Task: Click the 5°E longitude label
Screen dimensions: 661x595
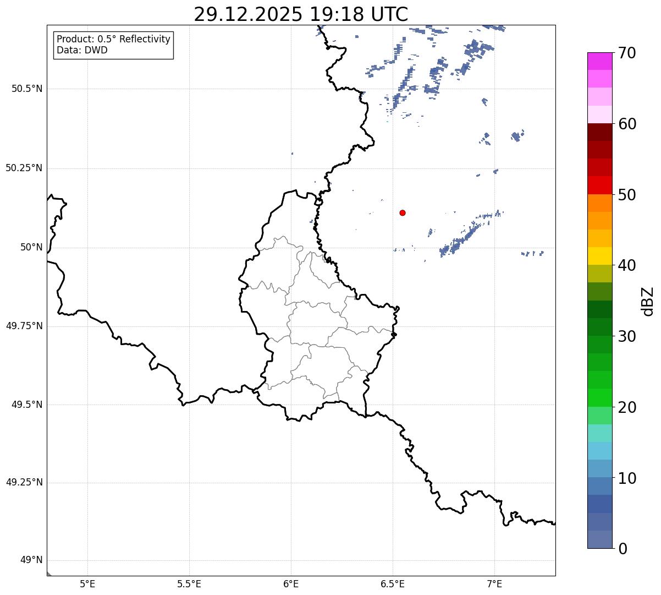Action: click(x=87, y=584)
